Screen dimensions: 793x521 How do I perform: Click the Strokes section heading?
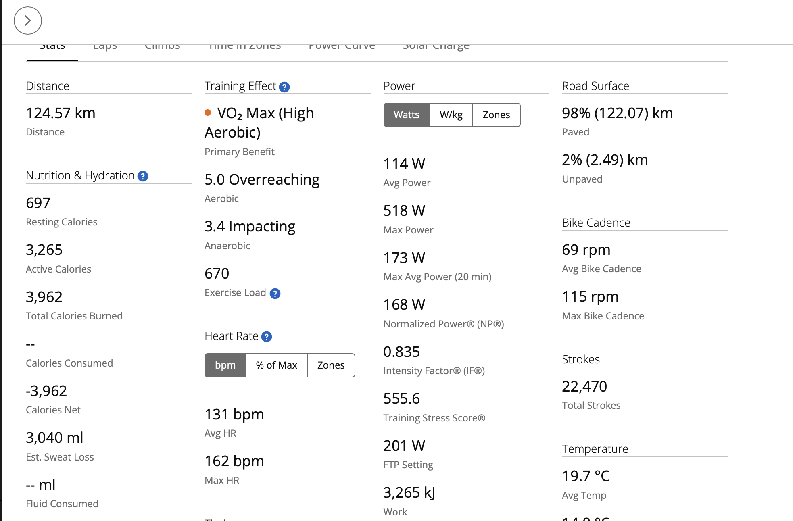click(581, 360)
